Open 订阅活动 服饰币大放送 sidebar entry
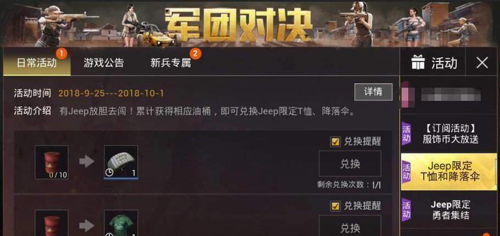500x236 pixels. tap(449, 133)
